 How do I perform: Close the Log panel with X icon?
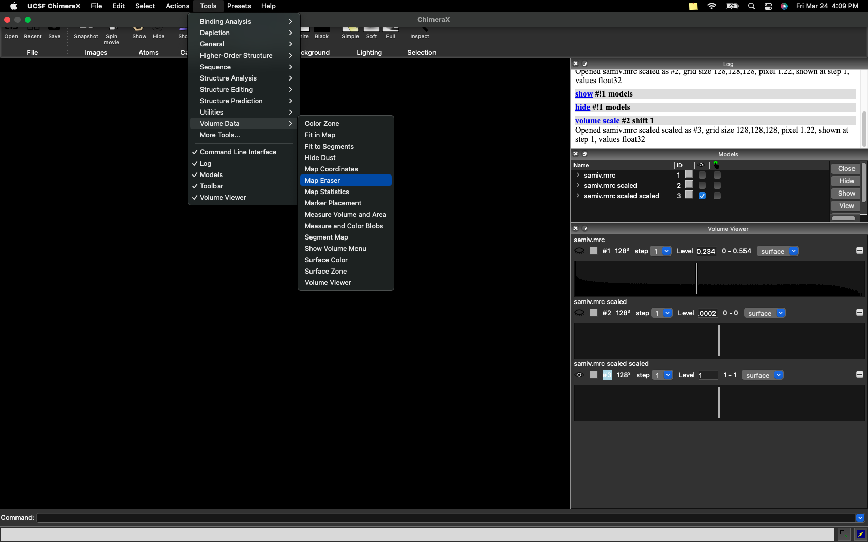[576, 63]
